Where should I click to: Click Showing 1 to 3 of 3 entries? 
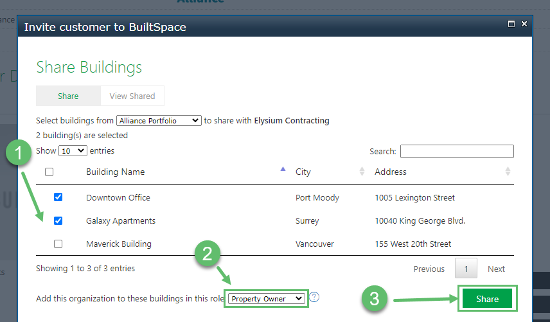point(85,269)
